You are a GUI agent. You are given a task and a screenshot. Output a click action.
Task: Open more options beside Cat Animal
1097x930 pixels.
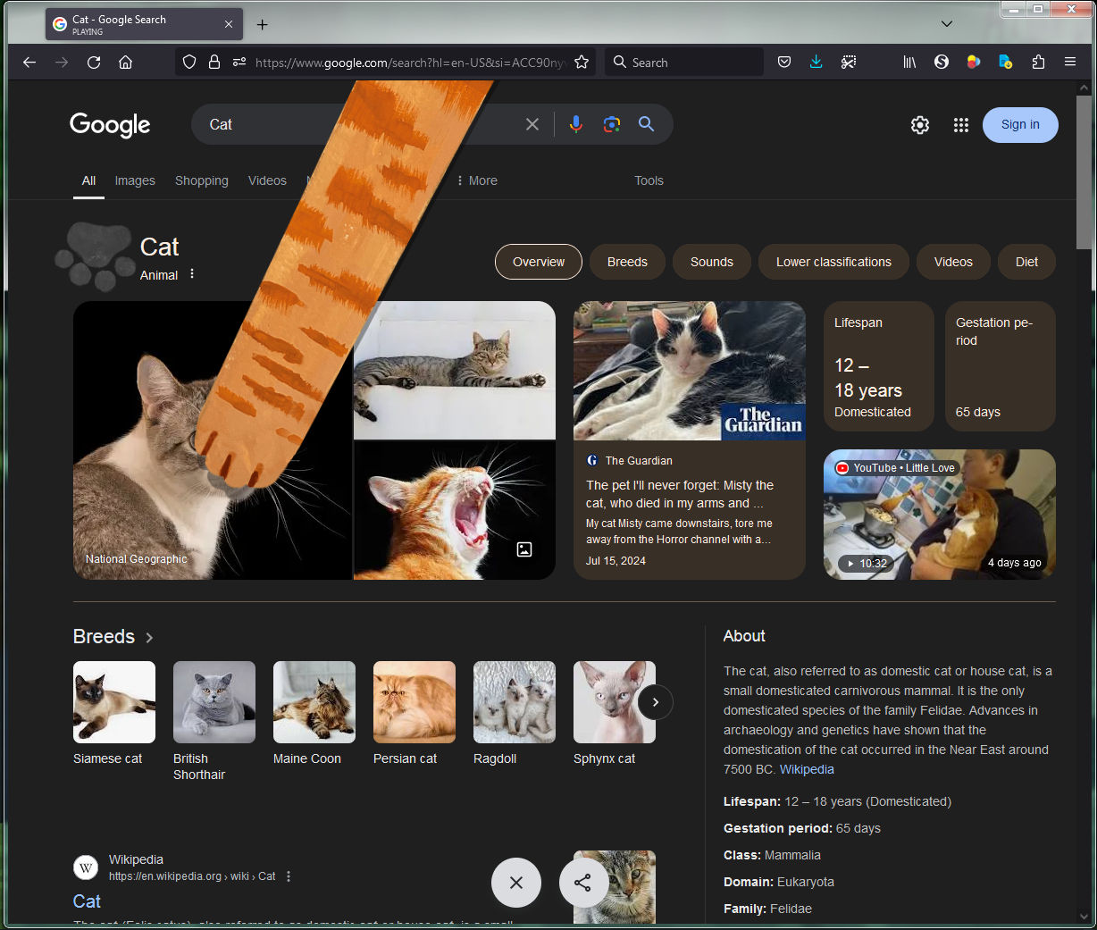192,274
